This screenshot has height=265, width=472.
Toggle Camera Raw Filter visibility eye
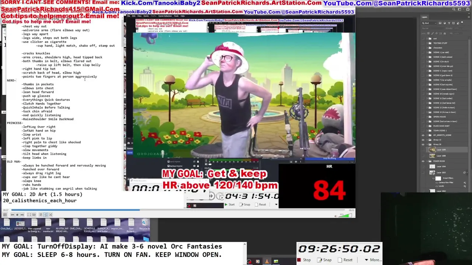pyautogui.click(x=437, y=183)
